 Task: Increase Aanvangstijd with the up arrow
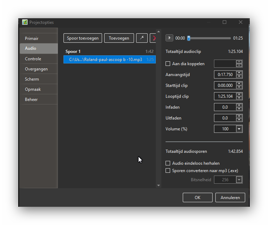pos(239,73)
